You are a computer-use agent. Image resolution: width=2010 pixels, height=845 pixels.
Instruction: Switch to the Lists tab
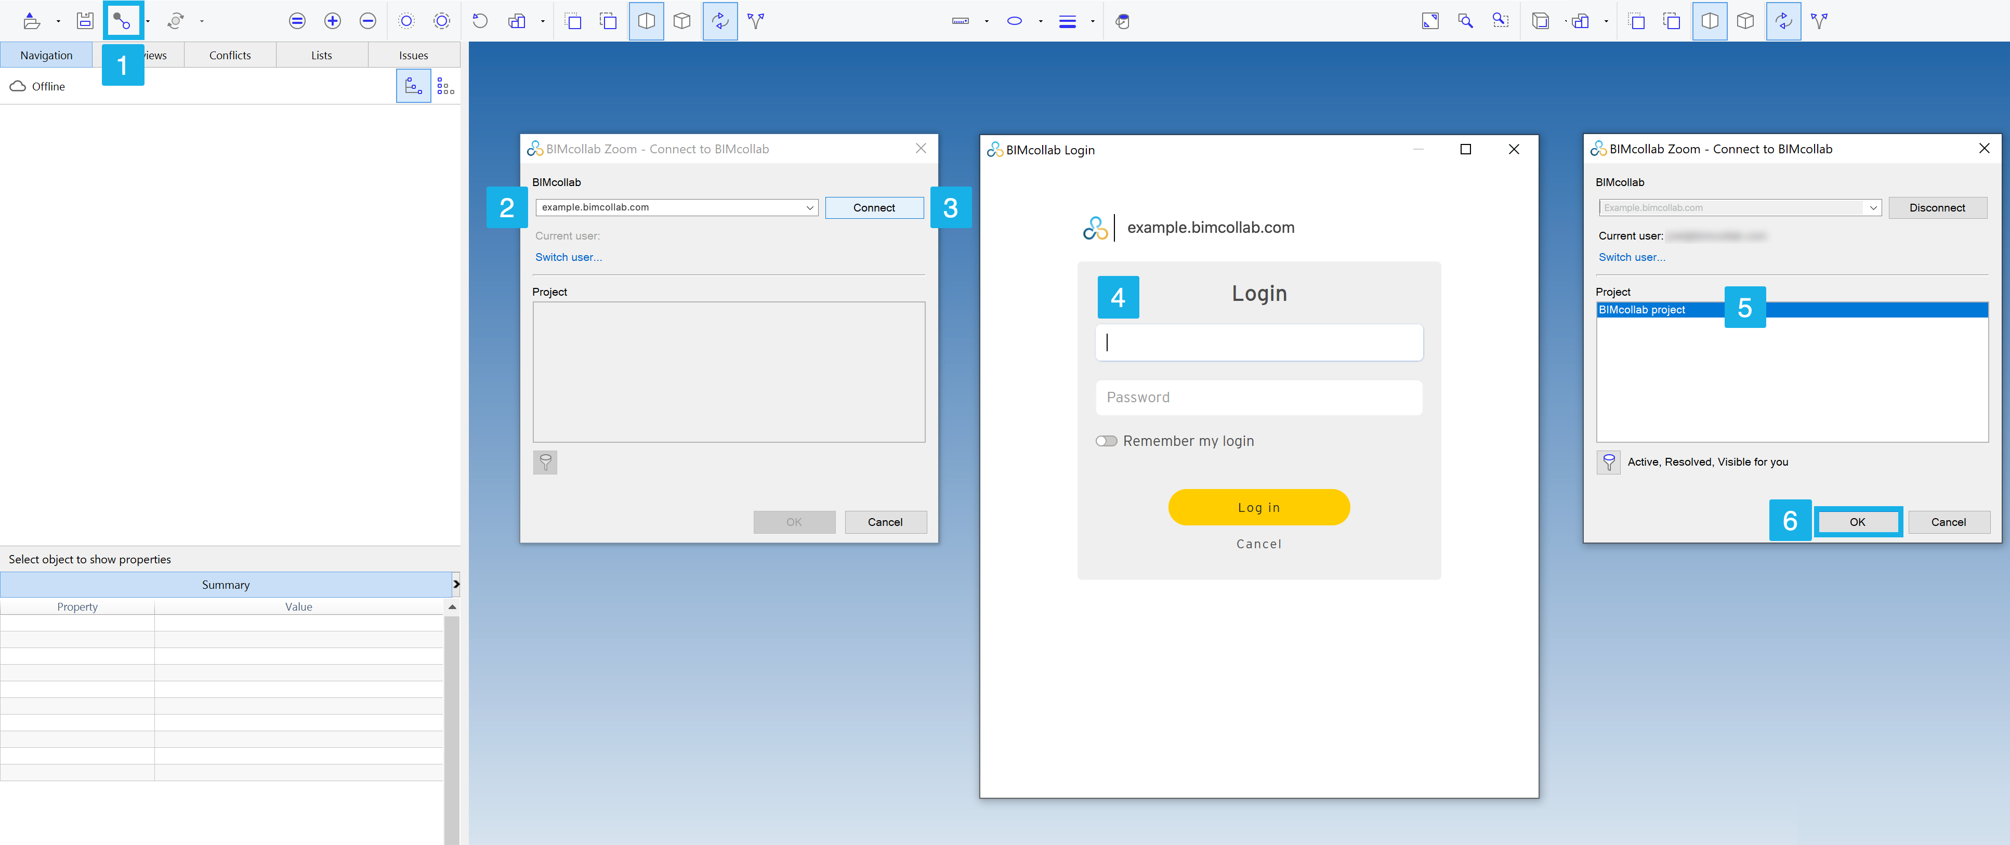(x=321, y=55)
